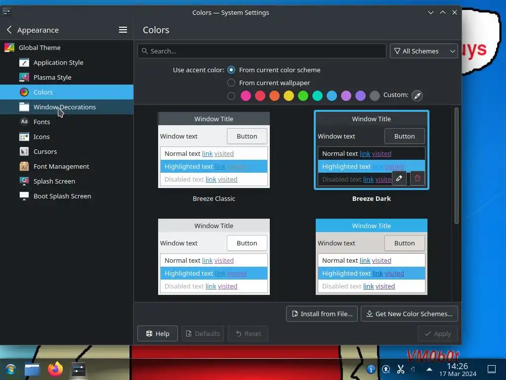Click the Icons sidebar item's icon

pyautogui.click(x=24, y=137)
